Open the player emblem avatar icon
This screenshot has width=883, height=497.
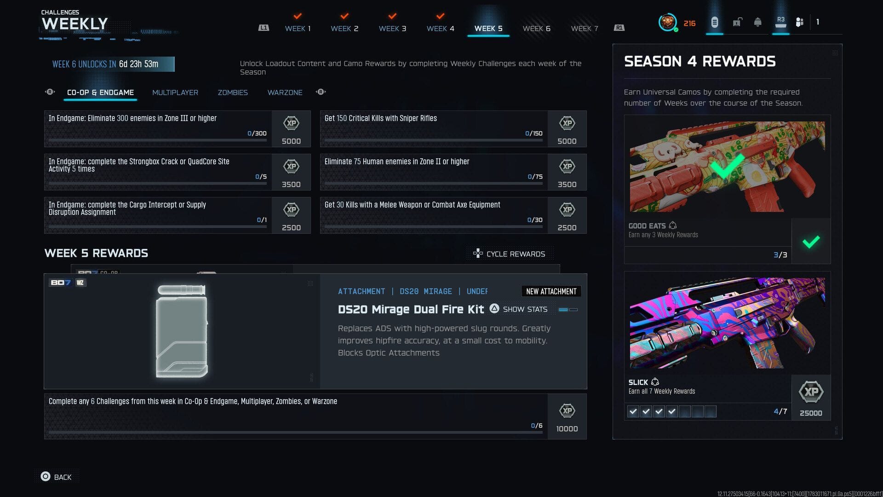[x=667, y=22]
